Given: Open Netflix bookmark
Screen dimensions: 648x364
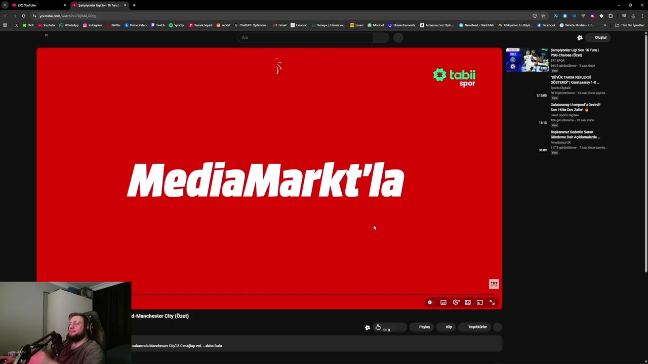Looking at the screenshot, I should point(113,25).
